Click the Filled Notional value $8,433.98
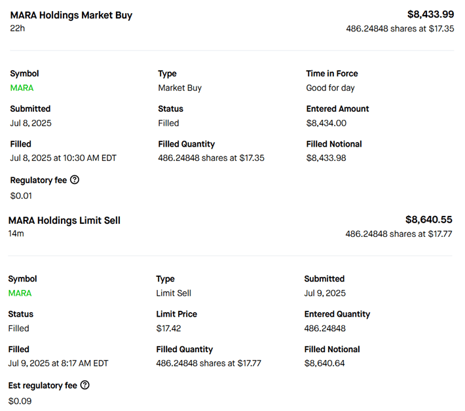This screenshot has height=411, width=465. click(326, 158)
